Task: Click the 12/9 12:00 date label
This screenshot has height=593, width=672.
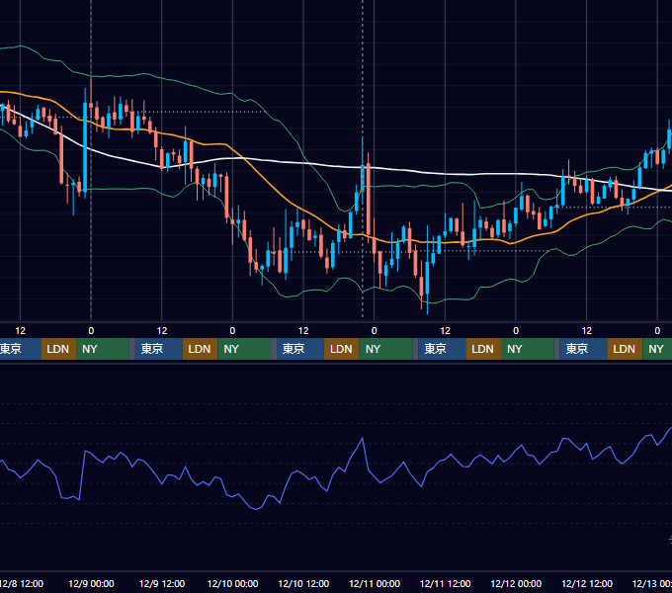Action: [x=162, y=583]
